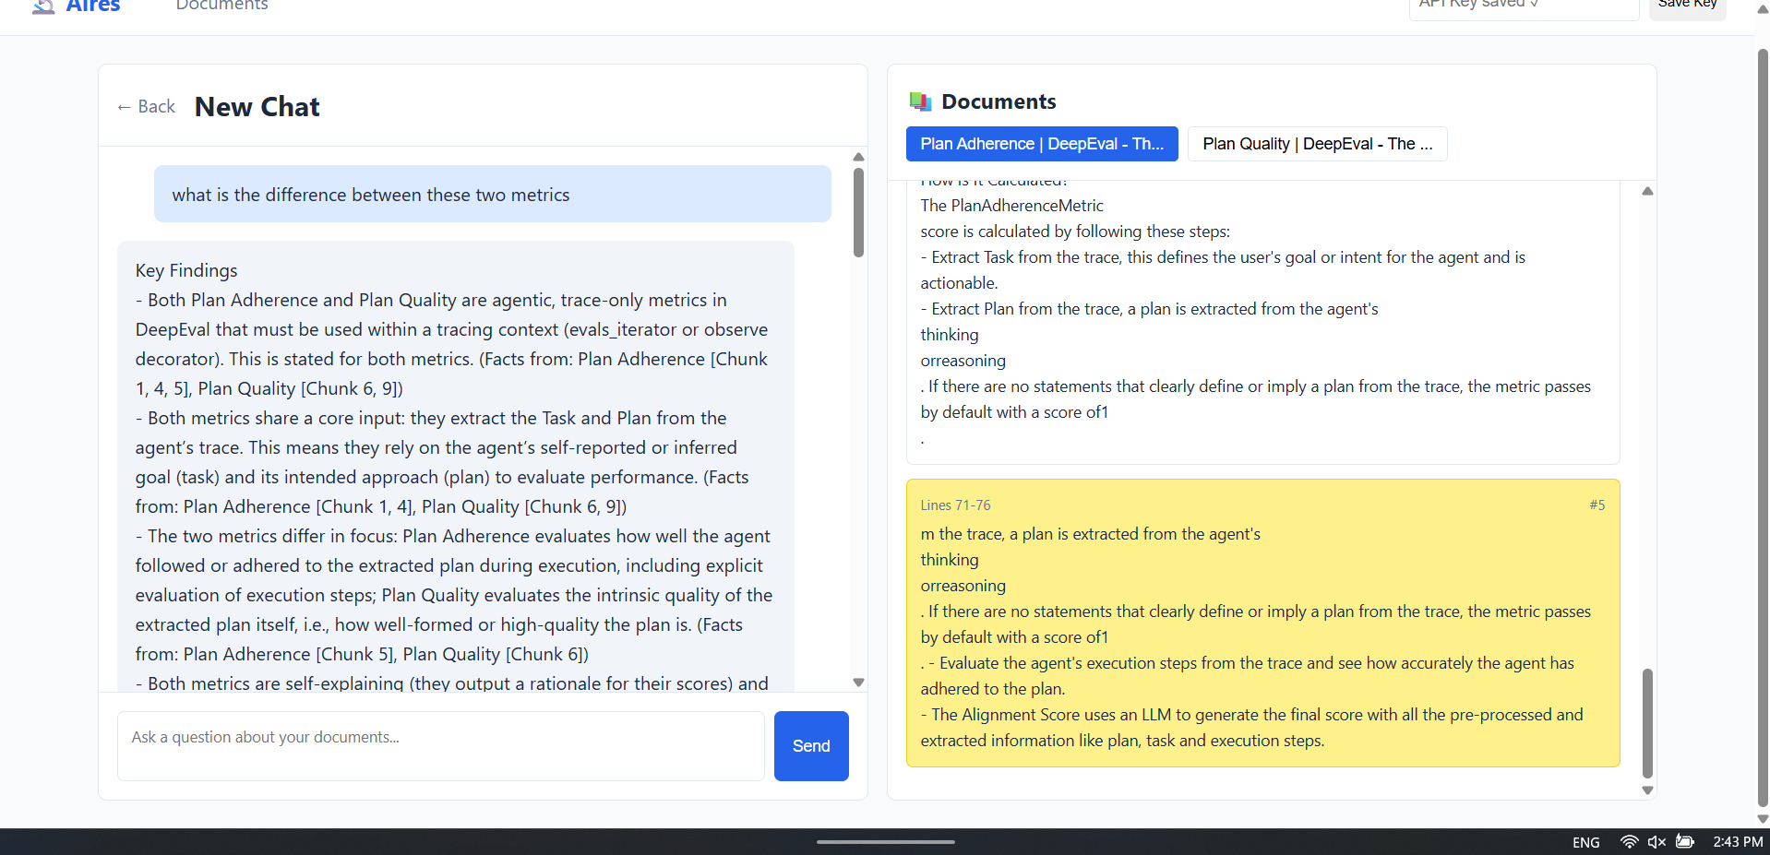
Task: Switch to the Plan Quality document tab
Action: (x=1317, y=144)
